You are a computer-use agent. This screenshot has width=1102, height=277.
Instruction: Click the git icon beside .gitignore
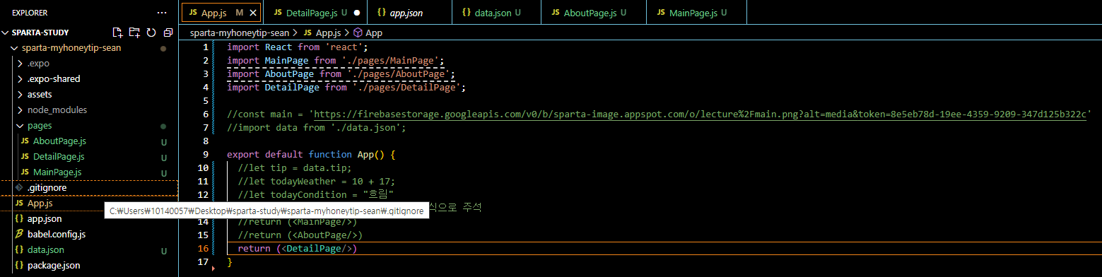19,188
